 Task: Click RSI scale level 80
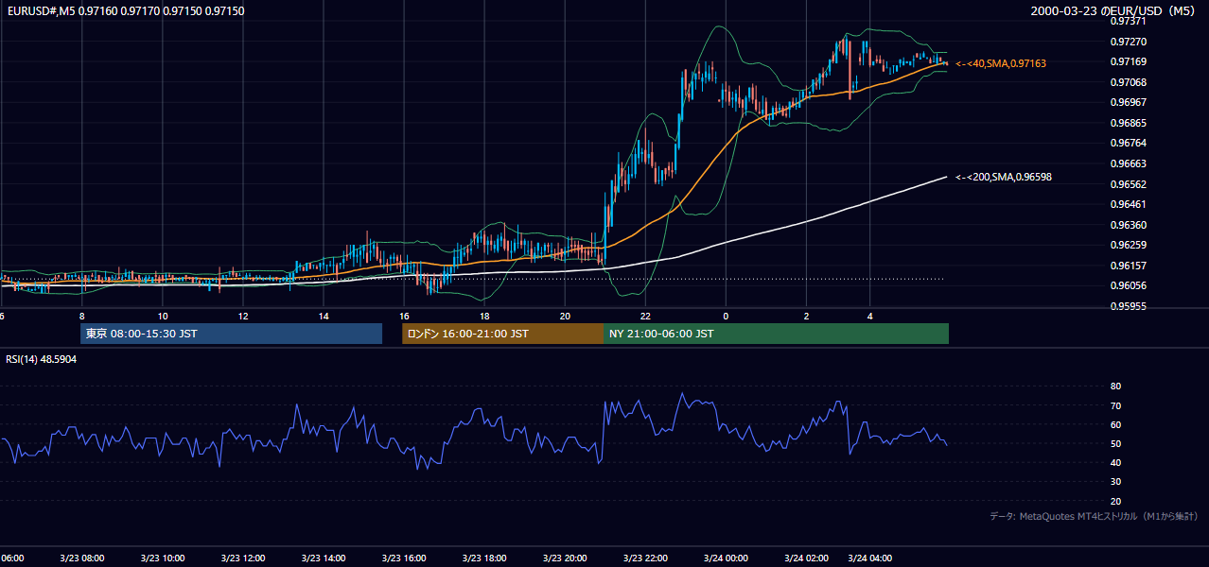pos(1115,387)
